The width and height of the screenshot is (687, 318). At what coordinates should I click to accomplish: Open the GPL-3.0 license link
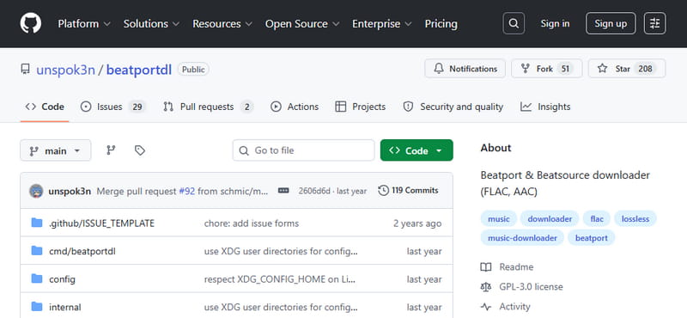[531, 287]
